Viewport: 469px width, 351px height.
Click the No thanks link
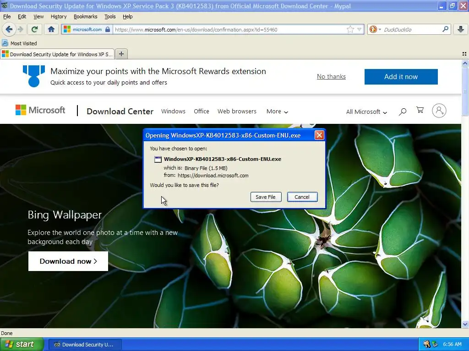tap(331, 76)
